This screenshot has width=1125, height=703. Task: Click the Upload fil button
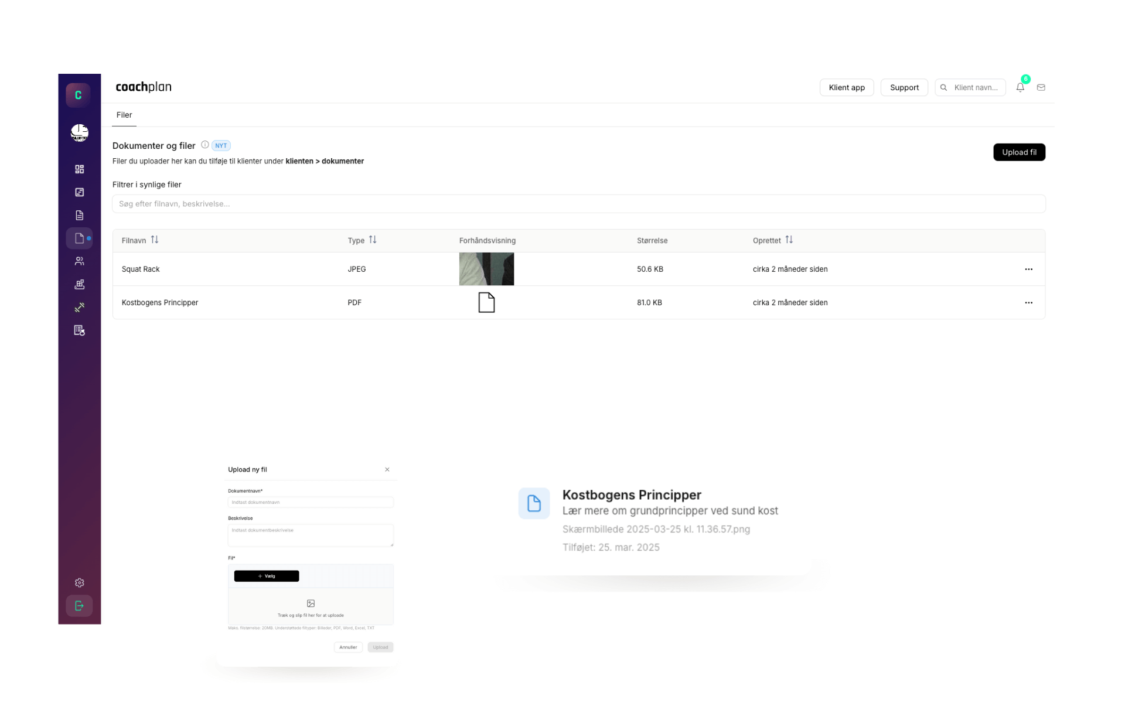coord(1019,152)
